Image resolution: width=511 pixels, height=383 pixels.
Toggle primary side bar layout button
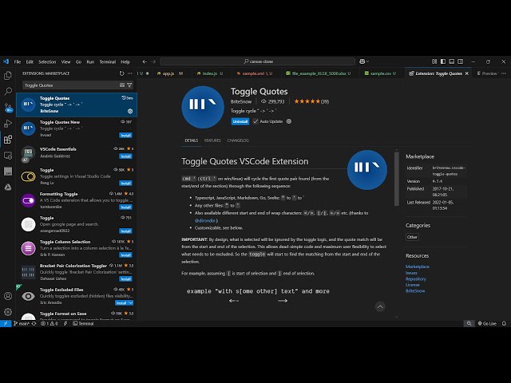pos(443,61)
